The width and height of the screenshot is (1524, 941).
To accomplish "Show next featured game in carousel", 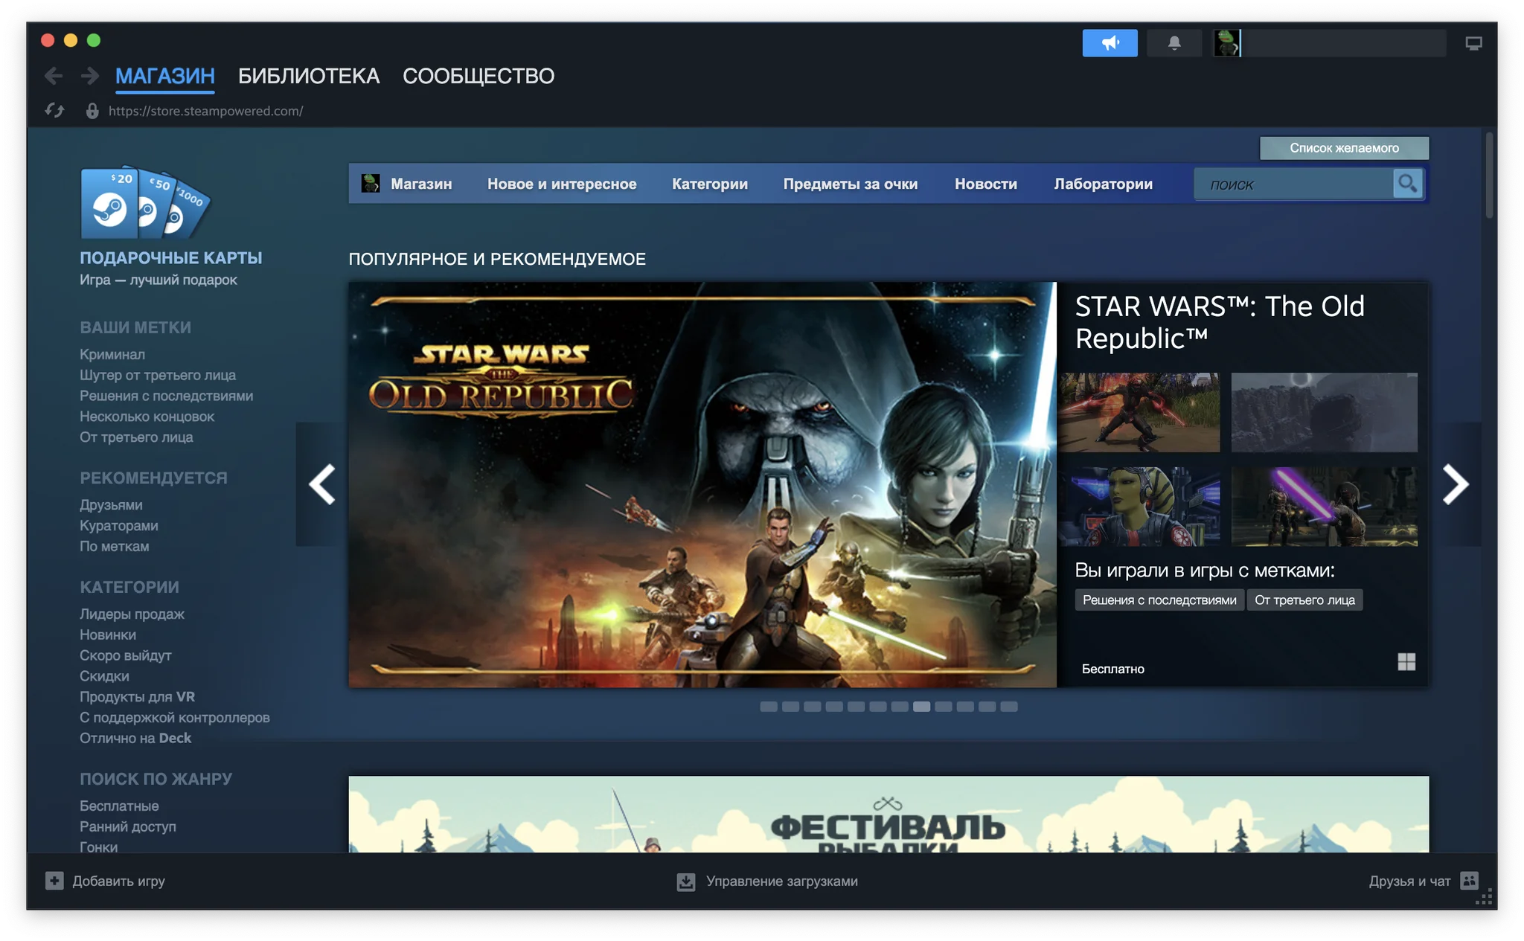I will click(1455, 484).
